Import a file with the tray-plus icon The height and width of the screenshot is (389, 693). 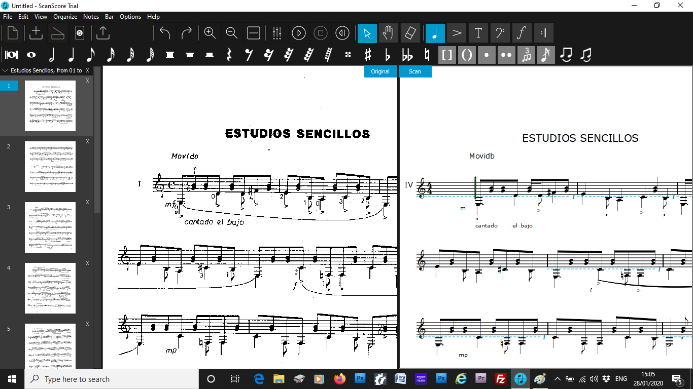click(x=36, y=33)
